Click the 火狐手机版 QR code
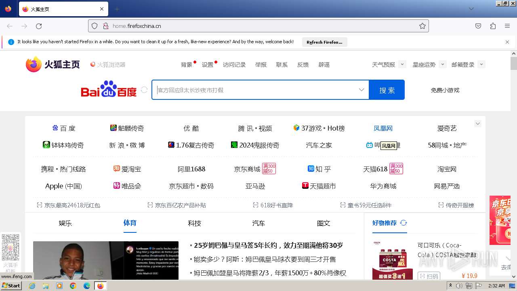This screenshot has width=517, height=291. [x=10, y=247]
